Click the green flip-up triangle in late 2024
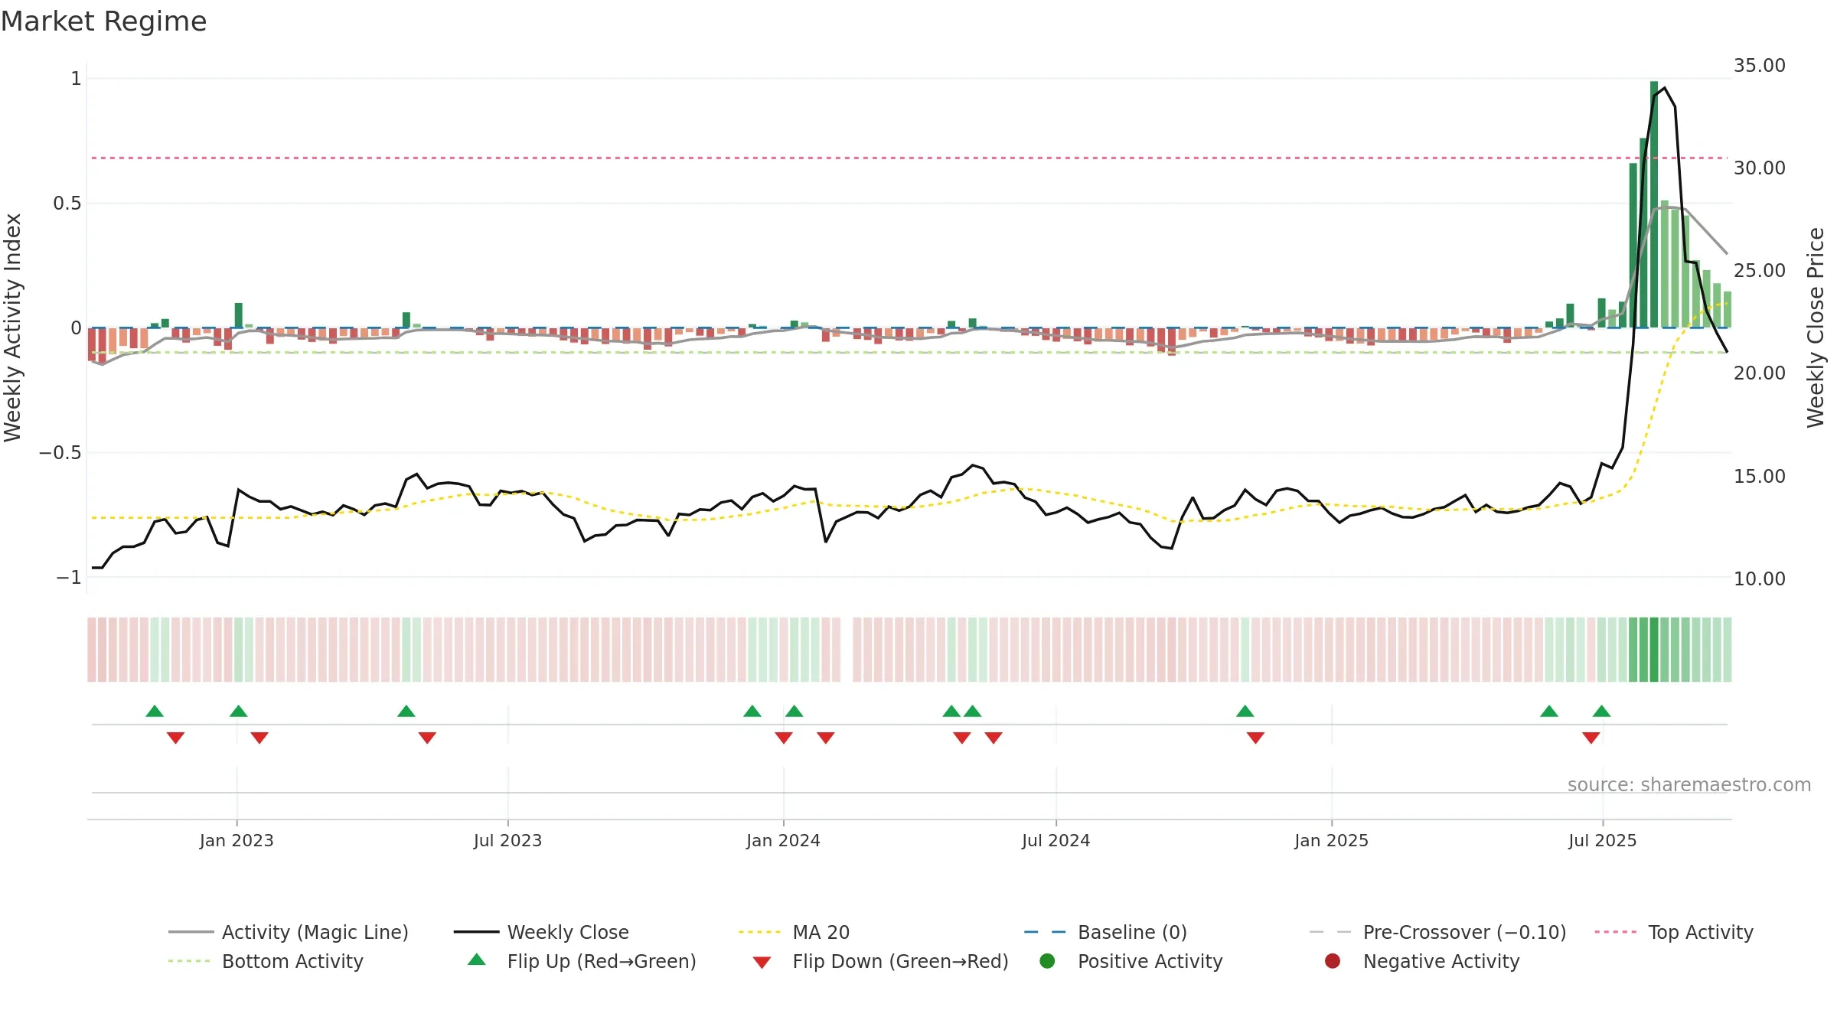Image resolution: width=1837 pixels, height=1033 pixels. (1245, 711)
